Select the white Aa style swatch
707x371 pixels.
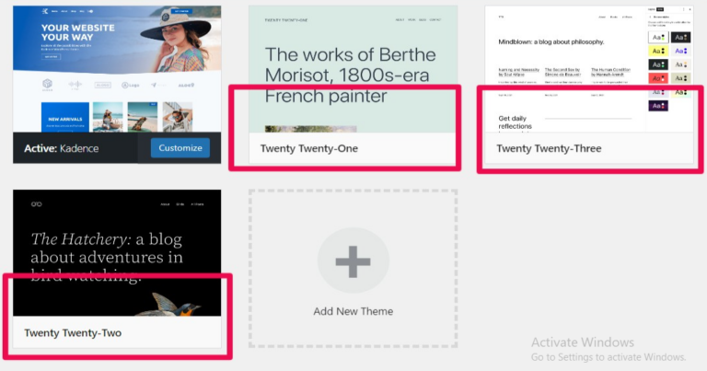[x=658, y=38]
